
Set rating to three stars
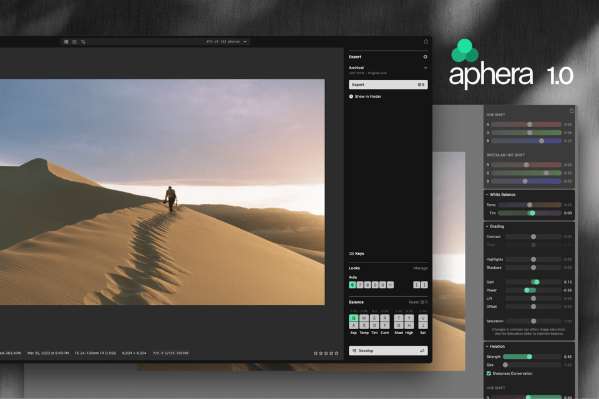(x=326, y=353)
